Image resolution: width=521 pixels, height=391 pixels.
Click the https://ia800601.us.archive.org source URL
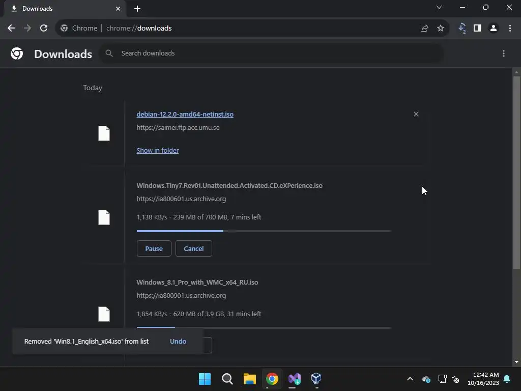[181, 199]
